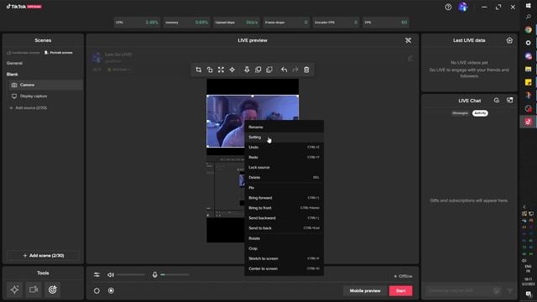This screenshot has width=537, height=302.
Task: Open the Activity tab in LIVE Chat
Action: pyautogui.click(x=480, y=113)
